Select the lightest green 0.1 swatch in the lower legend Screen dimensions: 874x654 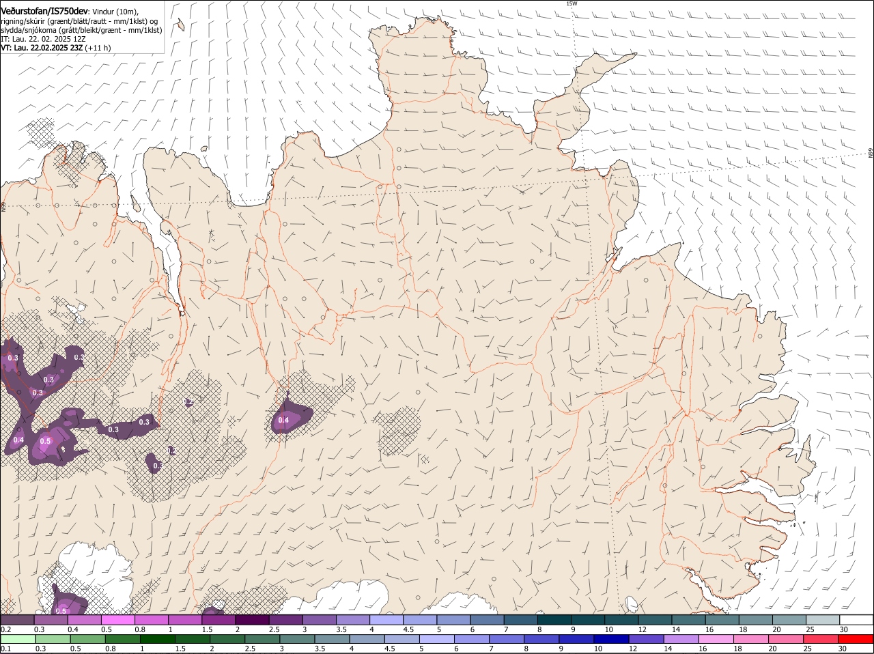coord(18,639)
